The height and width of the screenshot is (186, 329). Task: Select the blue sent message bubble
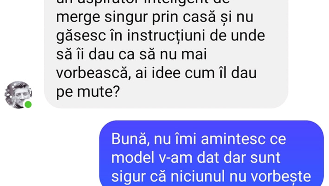[211, 153]
